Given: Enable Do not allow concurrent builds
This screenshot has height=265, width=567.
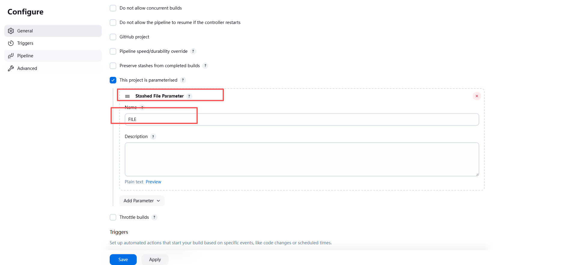Looking at the screenshot, I should point(113,8).
